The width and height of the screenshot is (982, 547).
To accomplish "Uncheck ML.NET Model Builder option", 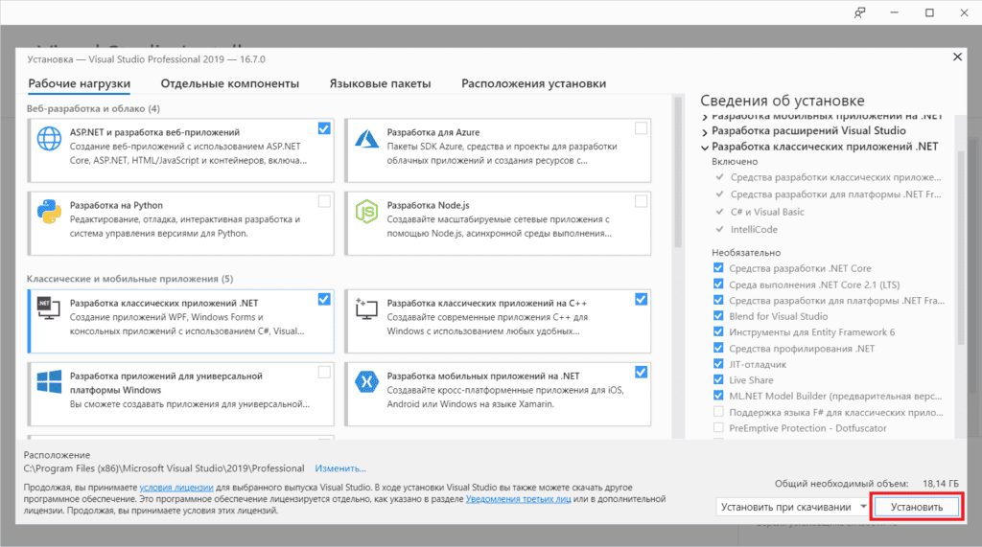I will (x=718, y=396).
